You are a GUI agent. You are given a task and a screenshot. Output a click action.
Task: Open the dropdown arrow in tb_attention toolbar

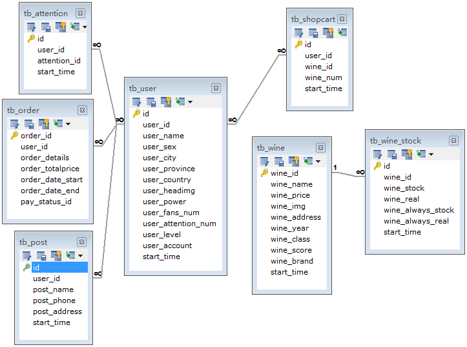(x=85, y=27)
